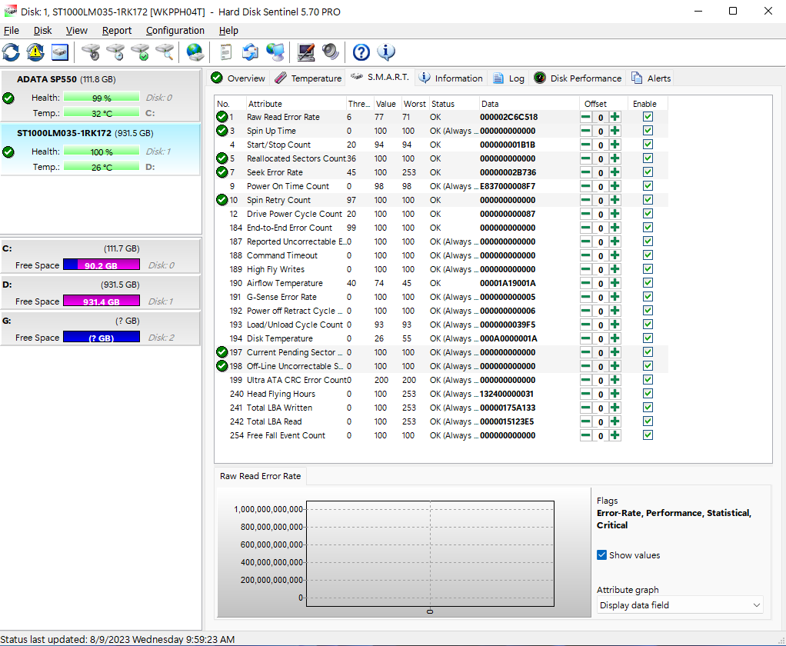Click the notepad report toolbar icon
This screenshot has width=786, height=646.
(x=226, y=52)
